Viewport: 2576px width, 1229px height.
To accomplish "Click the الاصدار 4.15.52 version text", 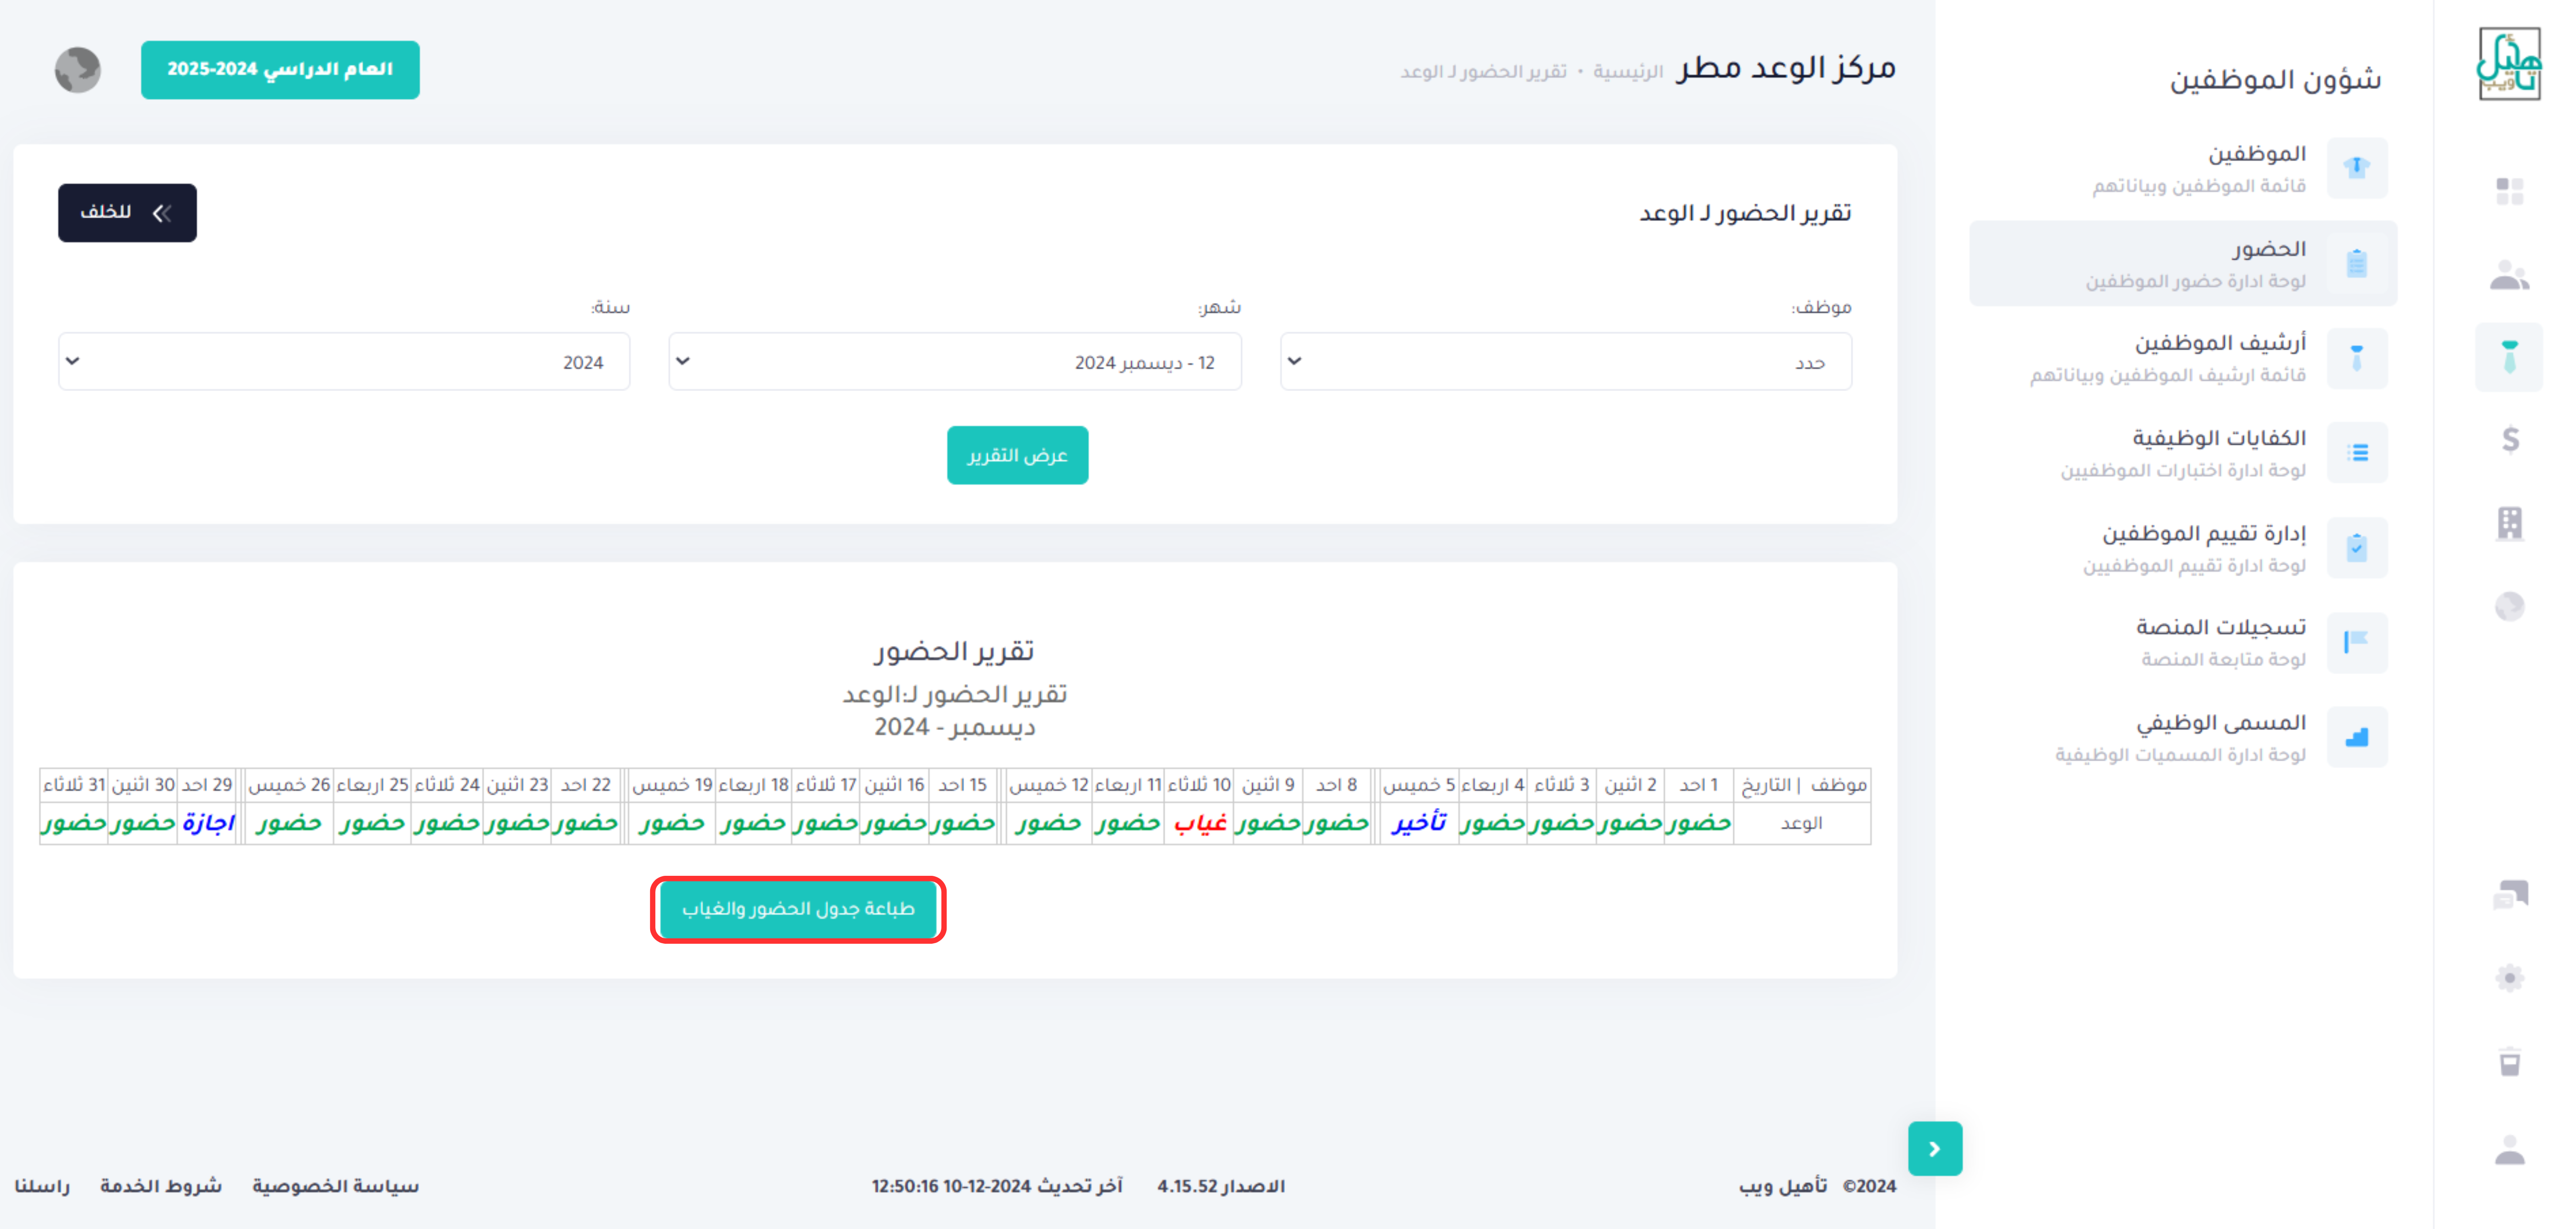I will tap(1221, 1186).
